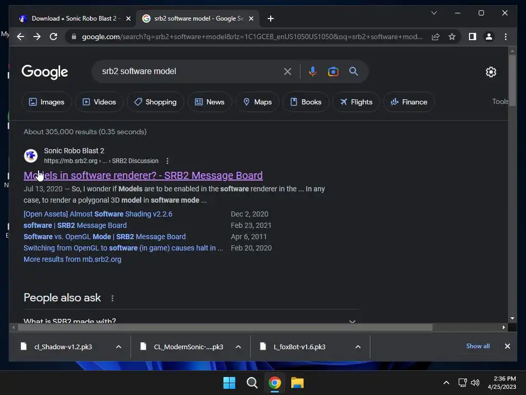This screenshot has height=395, width=526.
Task: Open the Chrome tab search dropdown
Action: click(434, 13)
